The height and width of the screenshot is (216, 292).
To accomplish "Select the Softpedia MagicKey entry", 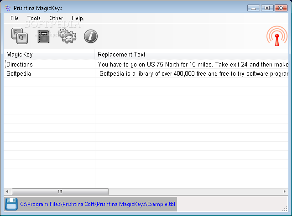I will [19, 74].
